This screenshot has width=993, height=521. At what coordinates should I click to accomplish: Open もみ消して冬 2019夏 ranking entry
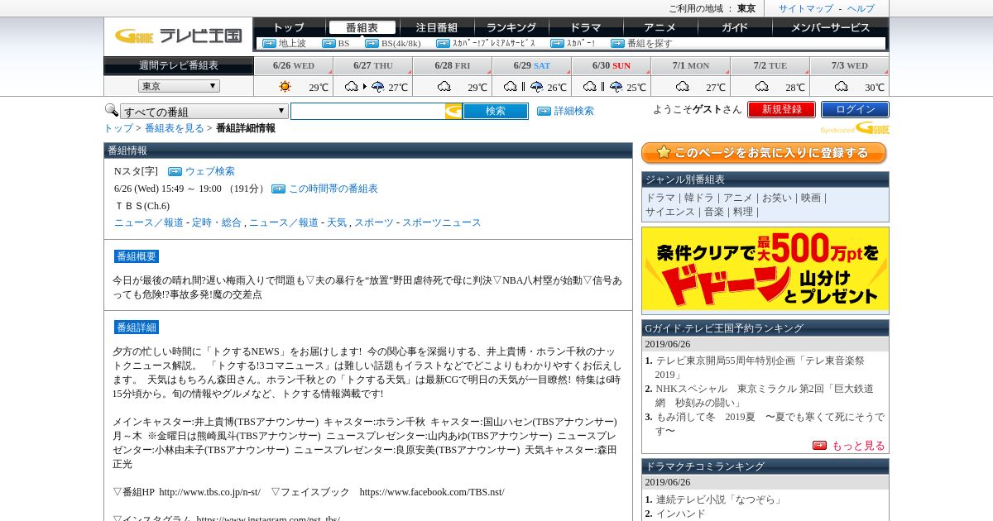pos(770,423)
